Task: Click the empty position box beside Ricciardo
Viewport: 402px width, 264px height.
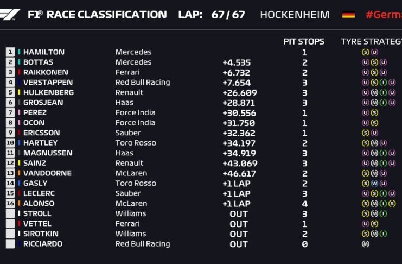Action: pyautogui.click(x=10, y=244)
